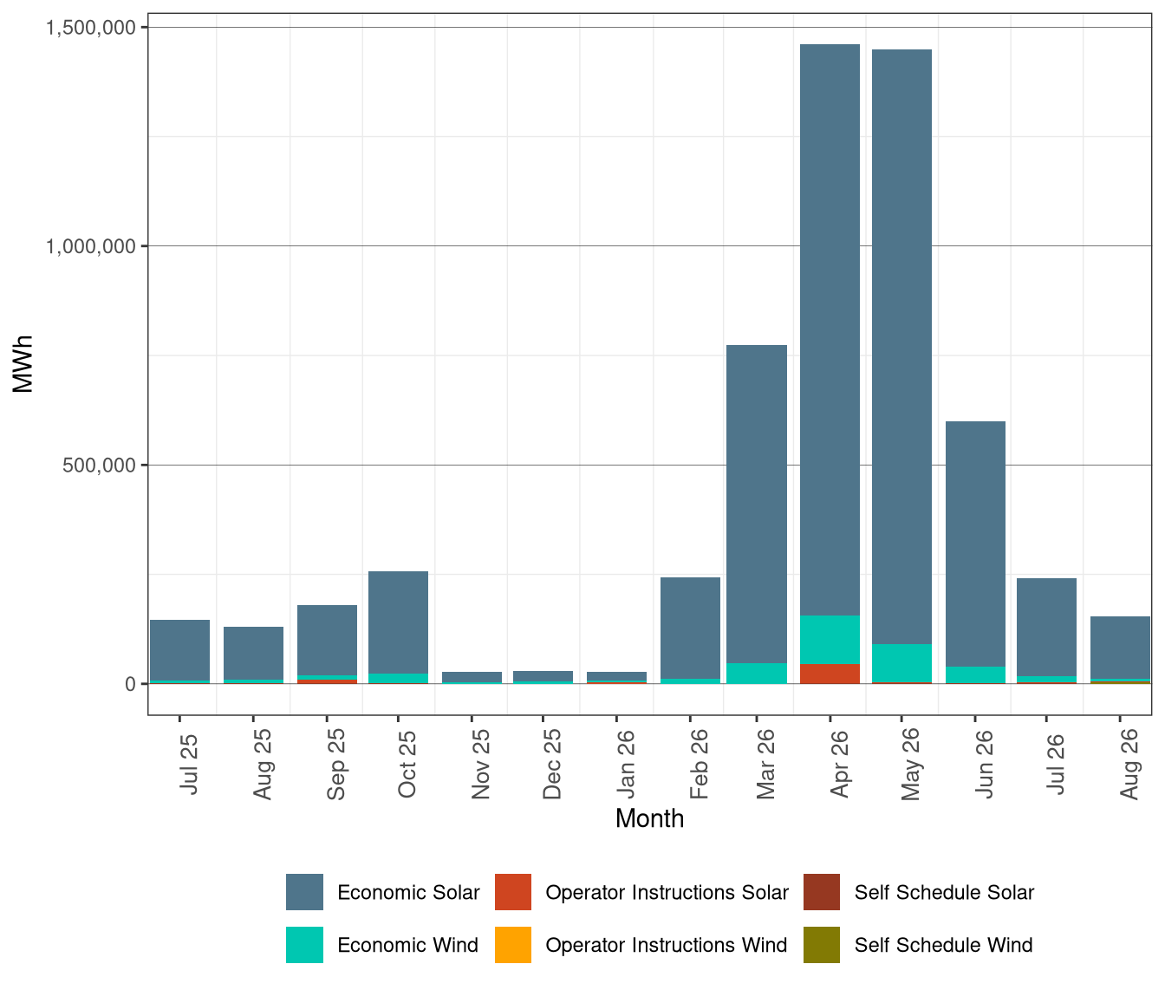Click the Mar 26 Economic Wind segment
Viewport: 1165px width, 990px height.
(756, 674)
